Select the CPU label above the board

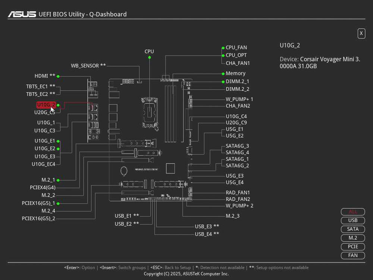149,52
